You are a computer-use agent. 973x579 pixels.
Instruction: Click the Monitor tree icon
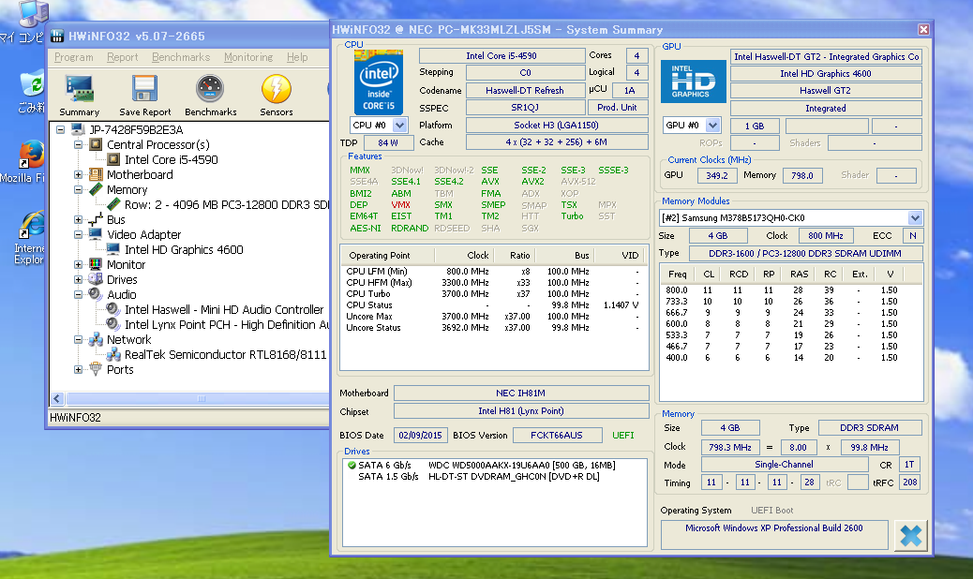coord(96,265)
